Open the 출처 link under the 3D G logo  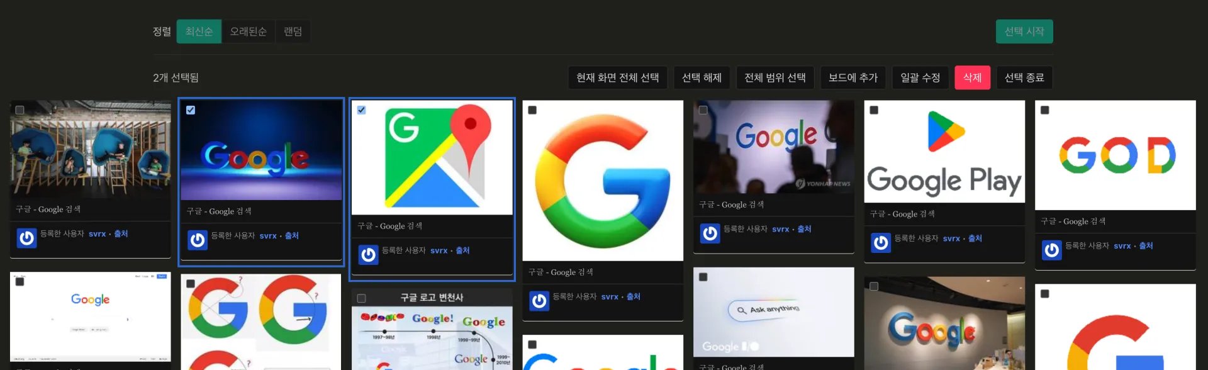[x=634, y=296]
